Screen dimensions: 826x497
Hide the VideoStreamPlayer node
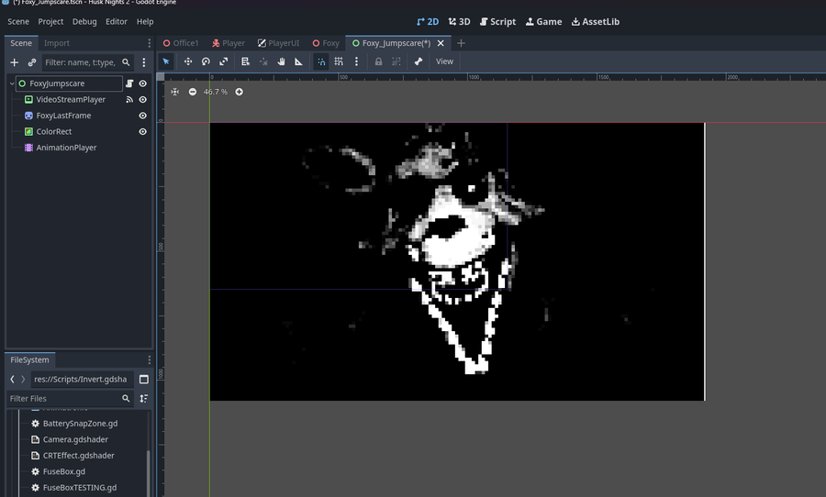pyautogui.click(x=143, y=100)
